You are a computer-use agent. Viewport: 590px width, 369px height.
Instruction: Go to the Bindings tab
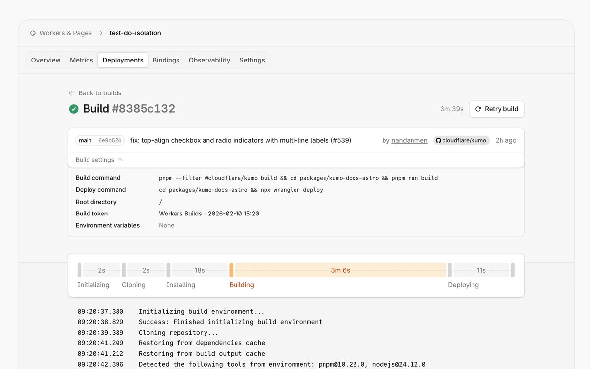(166, 60)
